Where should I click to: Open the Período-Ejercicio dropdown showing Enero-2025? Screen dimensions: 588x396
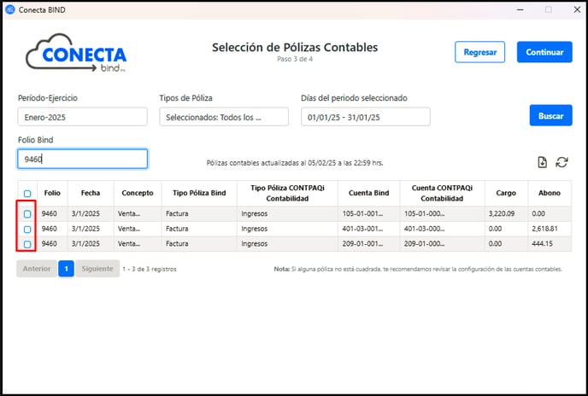click(83, 117)
